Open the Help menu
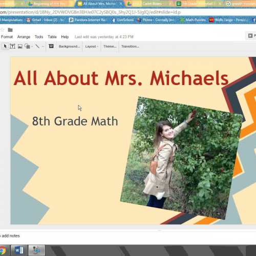This screenshot has width=256, height=256. coord(65,37)
